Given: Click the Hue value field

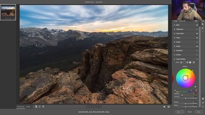Looking at the screenshot, I should [x=193, y=90].
